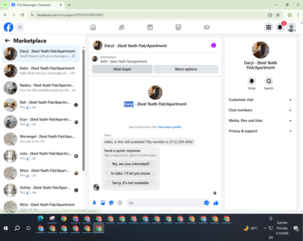Screen dimensions: 303x241
Task: Click the chat list vertical scrollbar
Action: (x=84, y=110)
